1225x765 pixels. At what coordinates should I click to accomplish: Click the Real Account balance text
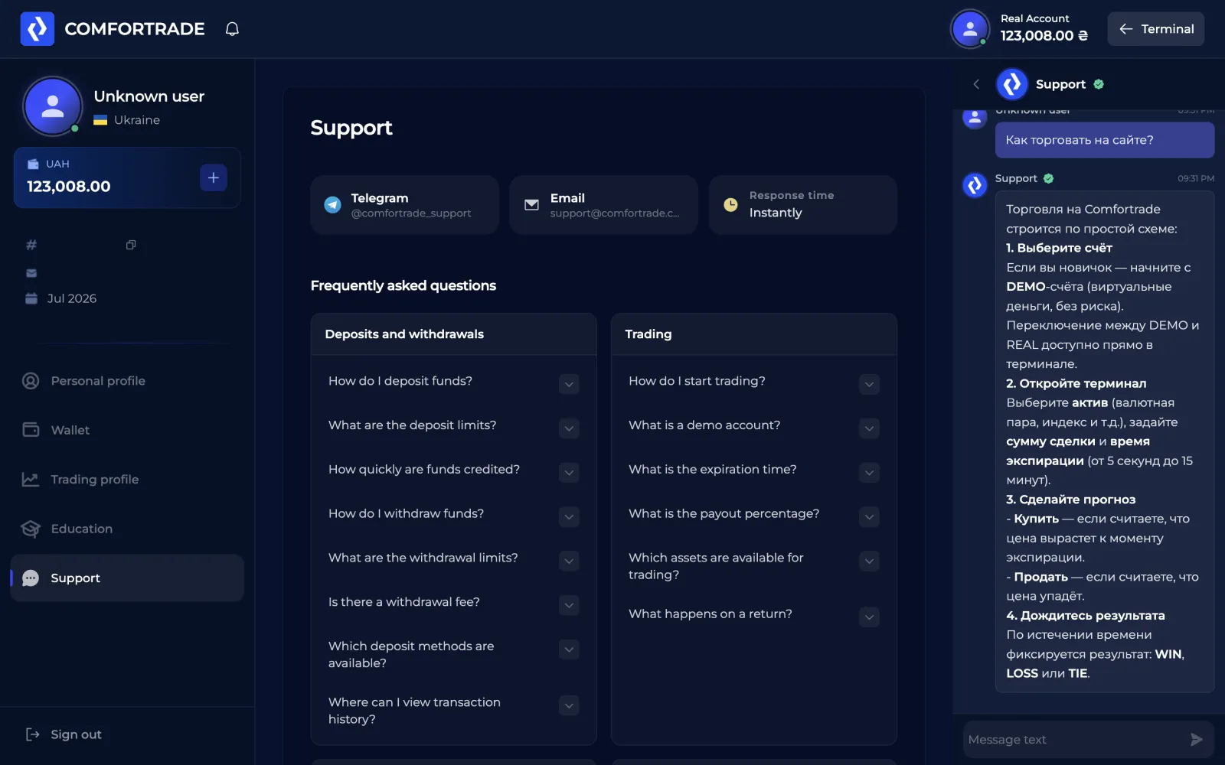click(1044, 35)
